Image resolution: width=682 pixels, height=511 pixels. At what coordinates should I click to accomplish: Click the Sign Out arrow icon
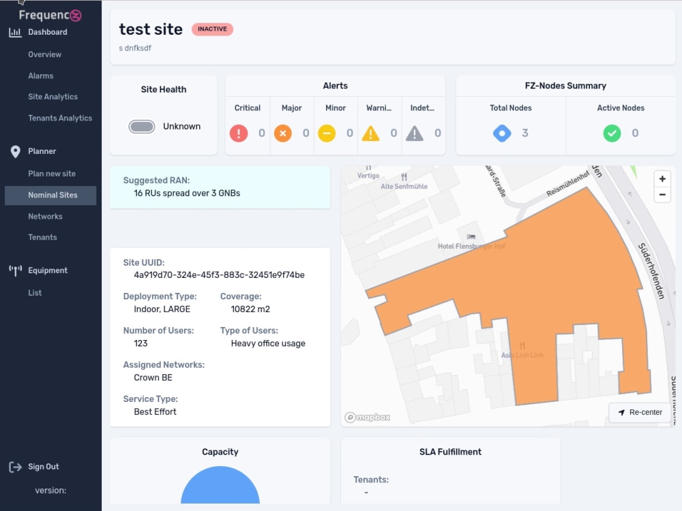15,467
